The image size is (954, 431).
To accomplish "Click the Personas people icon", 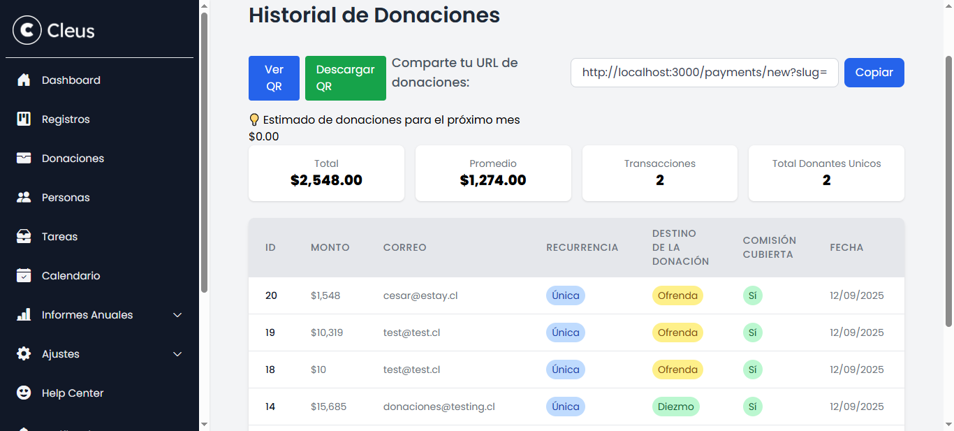I will 24,197.
